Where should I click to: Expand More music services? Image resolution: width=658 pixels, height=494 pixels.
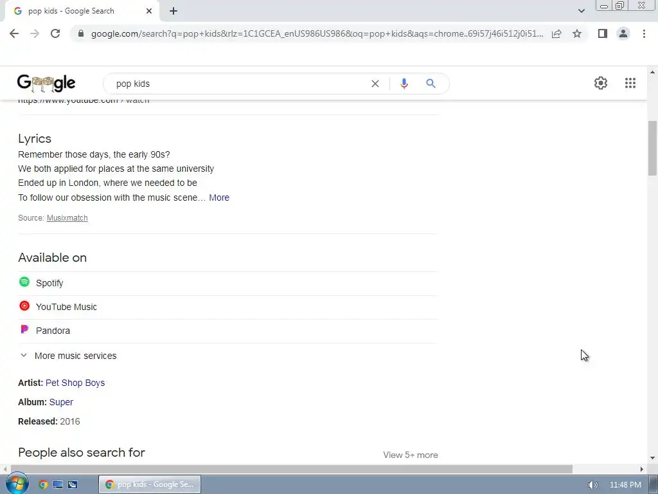68,356
